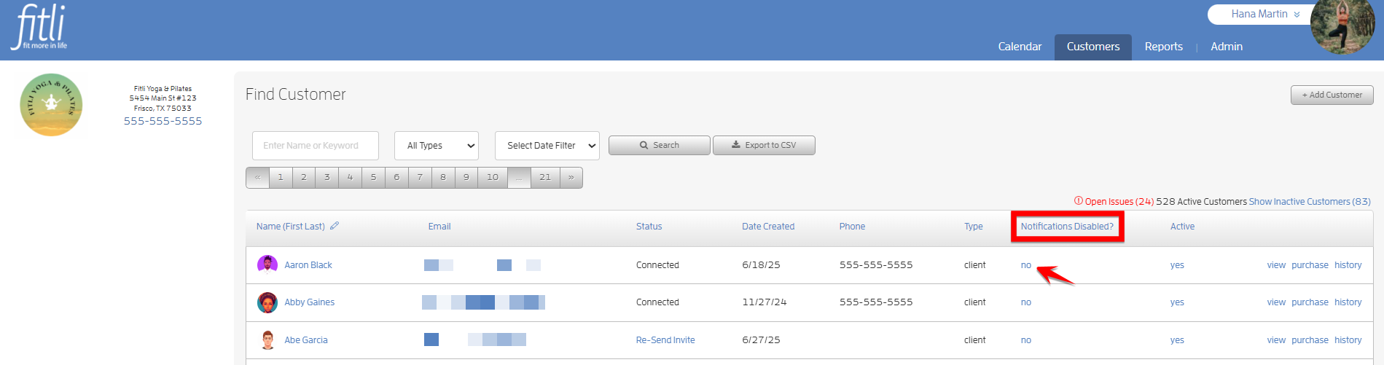Toggle Aaron Black's notifications disabled 'no'
Image resolution: width=1384 pixels, height=365 pixels.
(1026, 265)
